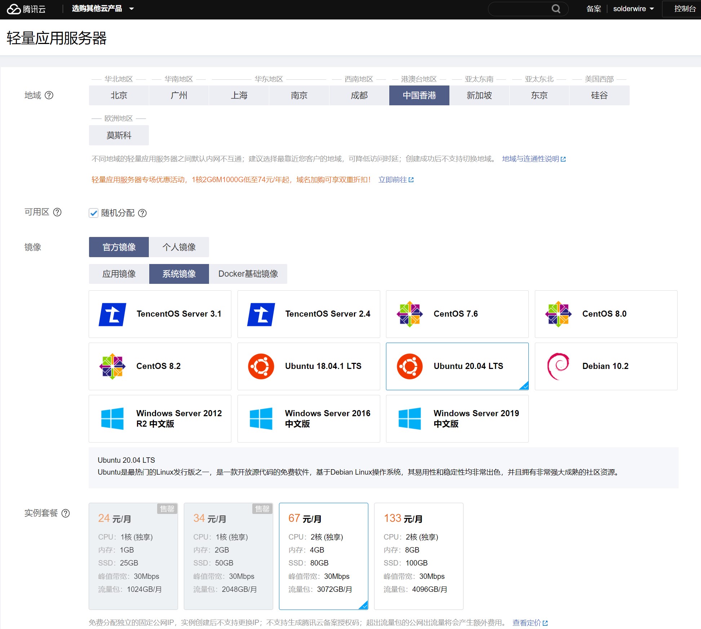The image size is (701, 629).
Task: Click help icon beside 可用区
Action: 57,212
